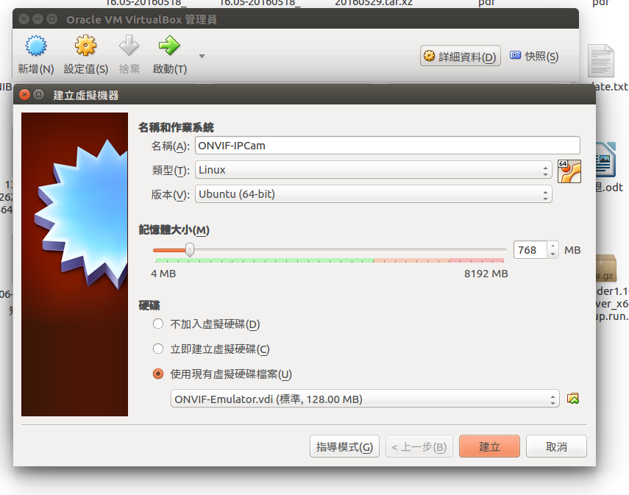
Task: Decrease memory size with the down arrow
Action: [x=552, y=254]
